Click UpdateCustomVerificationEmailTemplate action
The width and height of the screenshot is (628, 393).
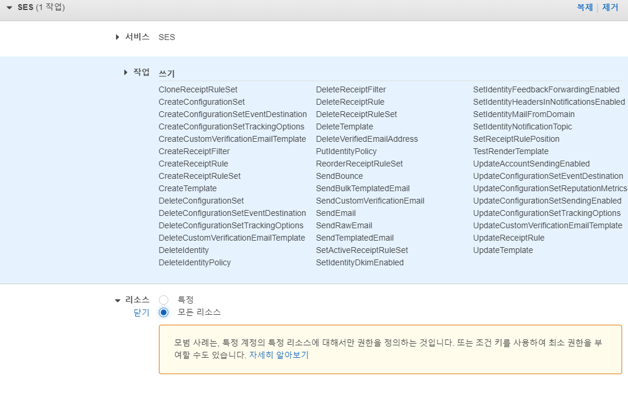[x=548, y=226]
